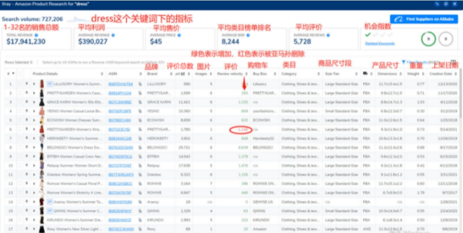The width and height of the screenshot is (463, 233).
Task: Click info icon beside TOTAL REVENUE
Action: point(36,35)
